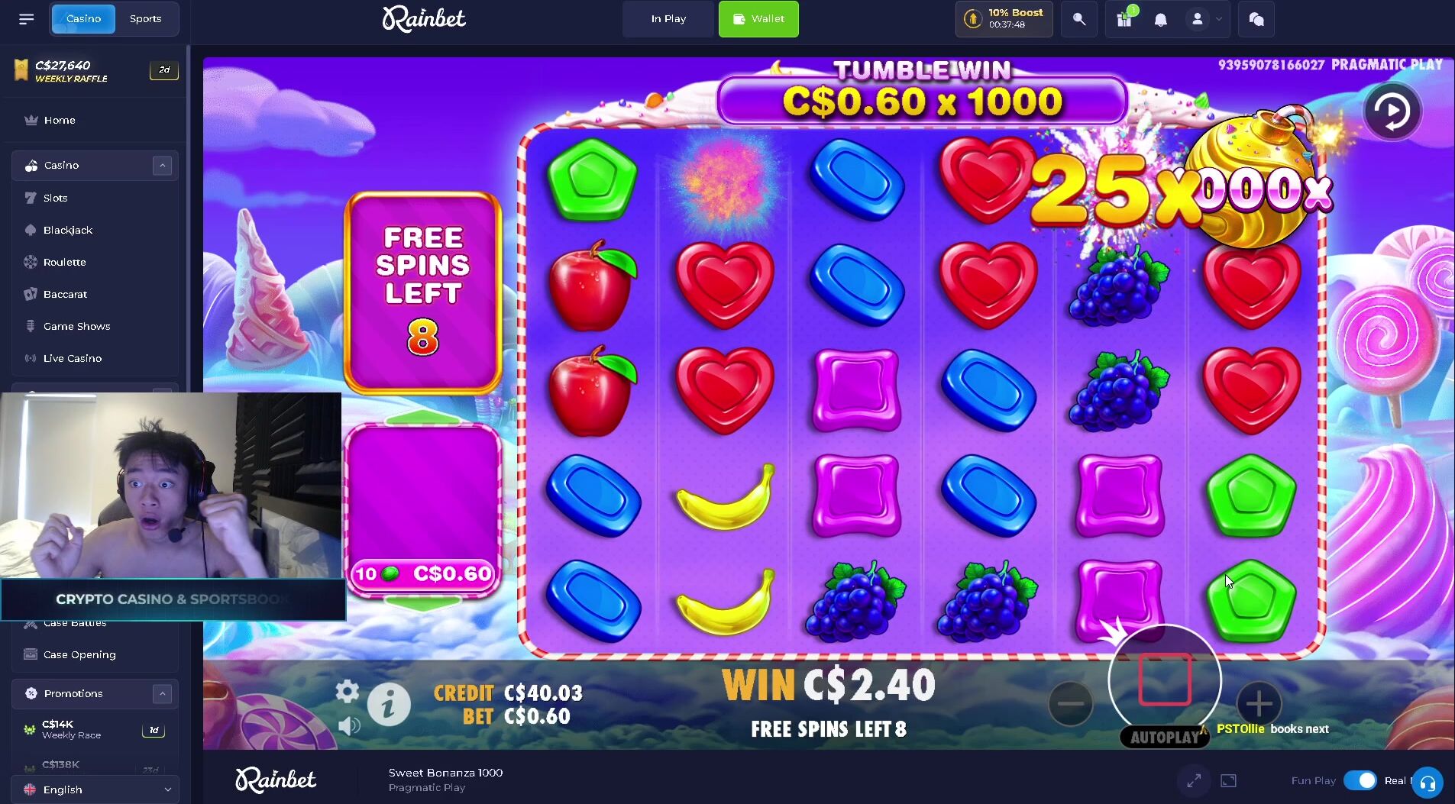Open the game settings gear
The image size is (1455, 804).
pyautogui.click(x=348, y=692)
